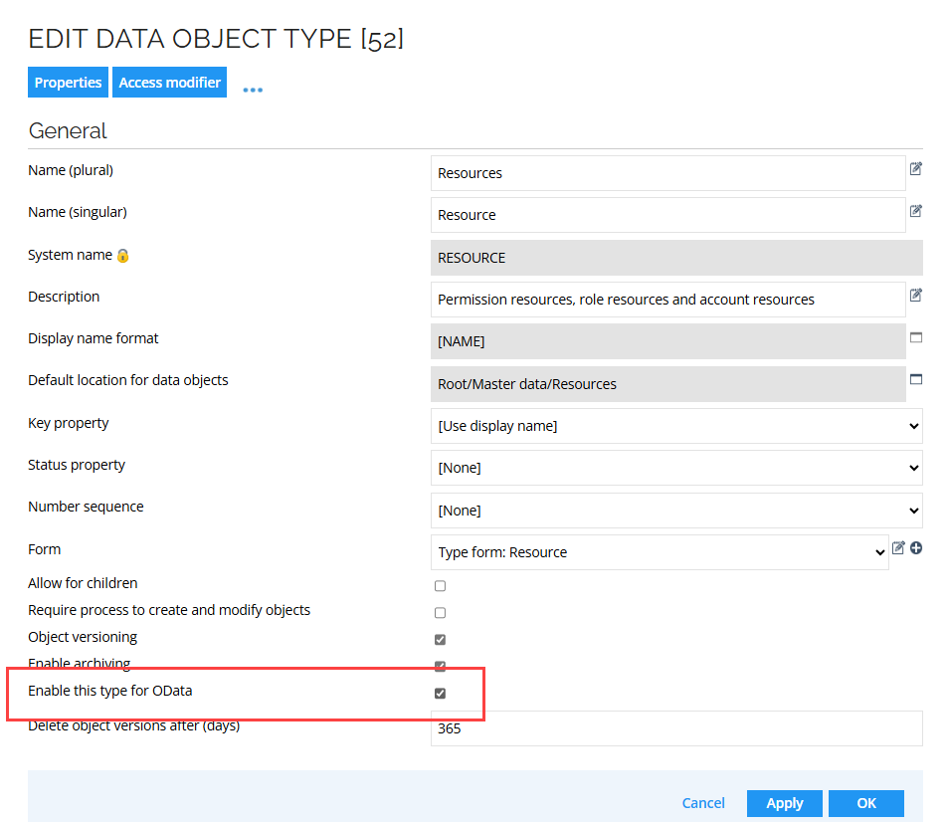
Task: Disable the Object versioning checkbox
Action: 440,640
